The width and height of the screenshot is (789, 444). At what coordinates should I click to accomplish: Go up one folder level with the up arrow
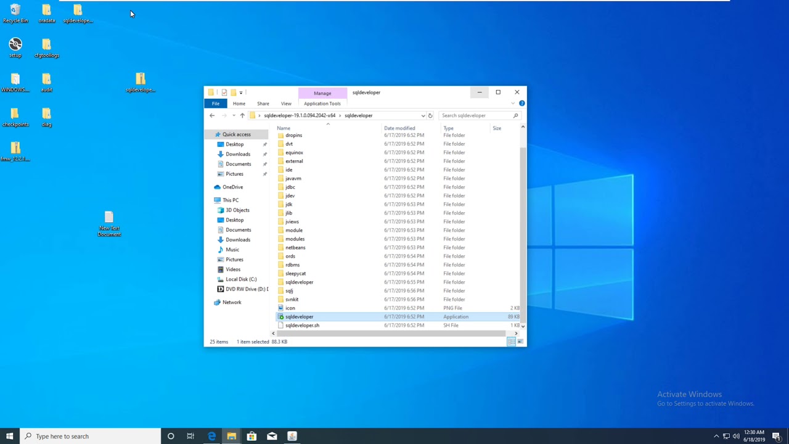point(242,115)
